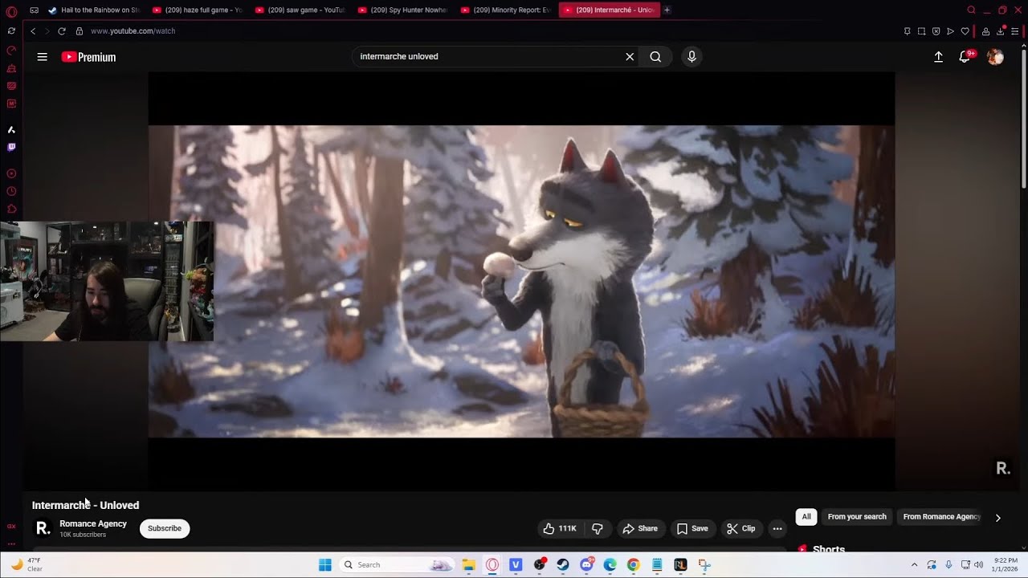Viewport: 1028px width, 578px height.
Task: Open Google Chrome from the taskbar
Action: point(634,564)
